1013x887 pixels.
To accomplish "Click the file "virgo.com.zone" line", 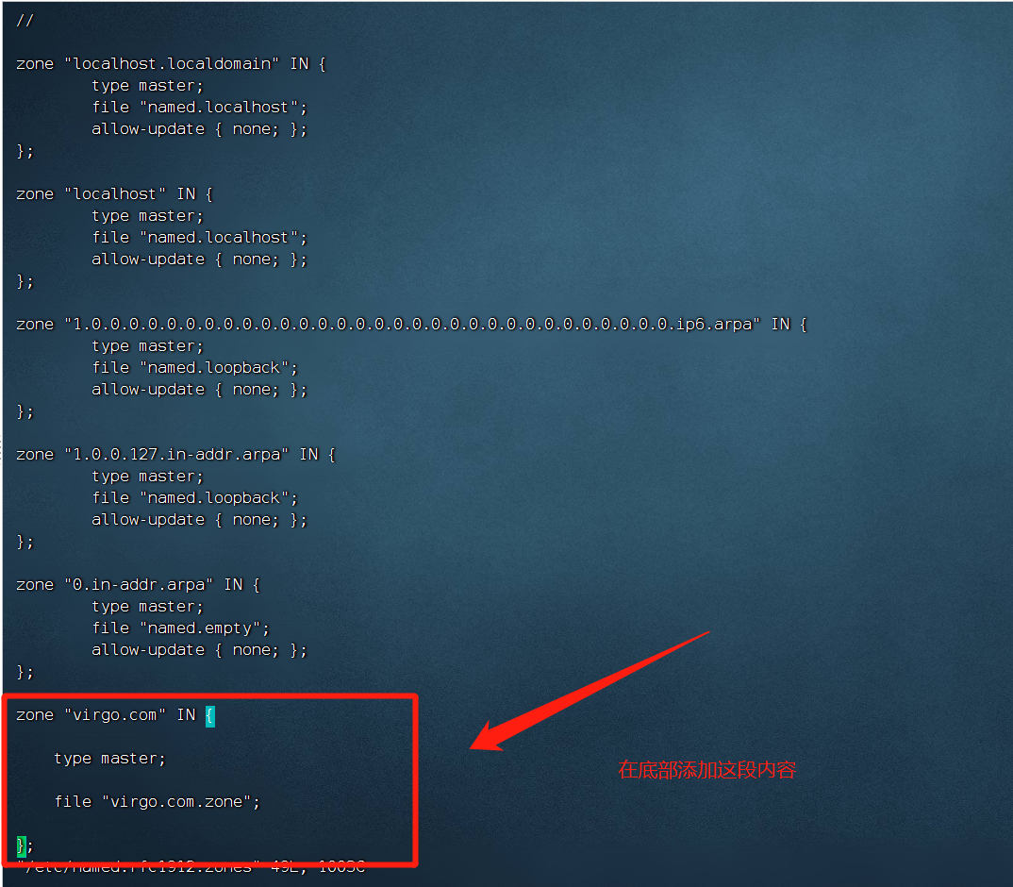I will 157,802.
